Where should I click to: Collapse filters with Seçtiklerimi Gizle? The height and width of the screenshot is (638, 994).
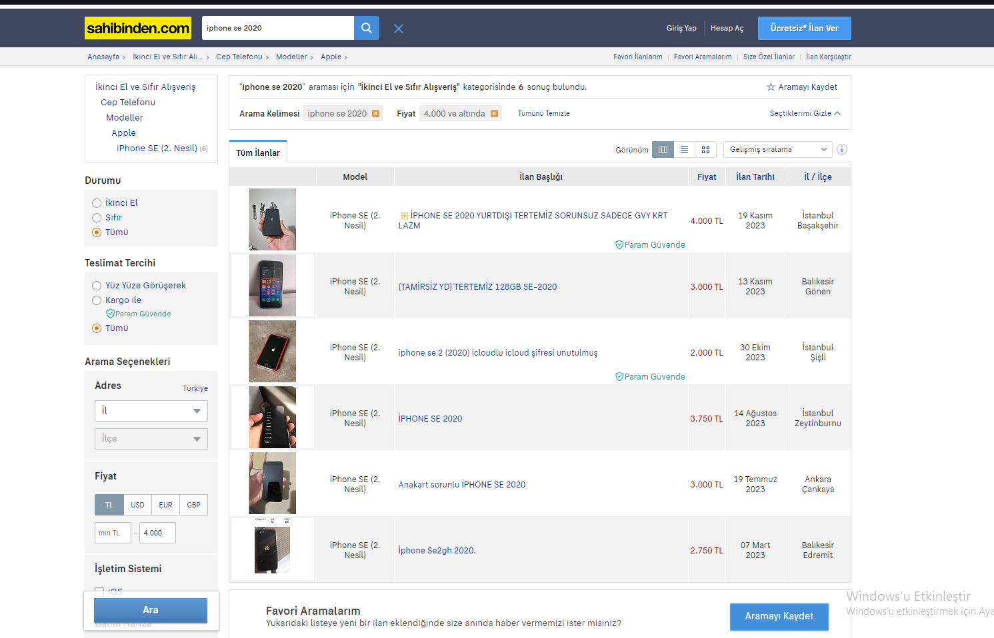[805, 114]
